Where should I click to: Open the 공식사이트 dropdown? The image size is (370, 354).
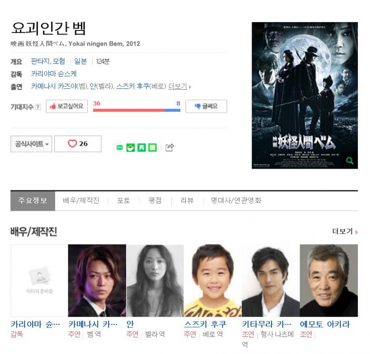click(x=31, y=144)
